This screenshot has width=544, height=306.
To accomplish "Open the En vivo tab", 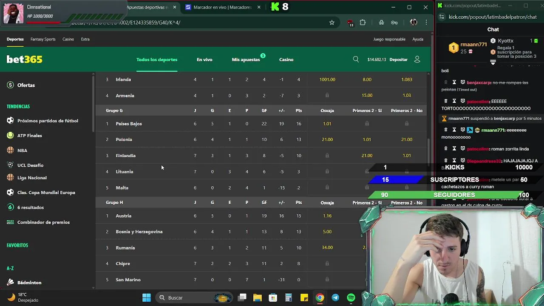I will pyautogui.click(x=204, y=59).
